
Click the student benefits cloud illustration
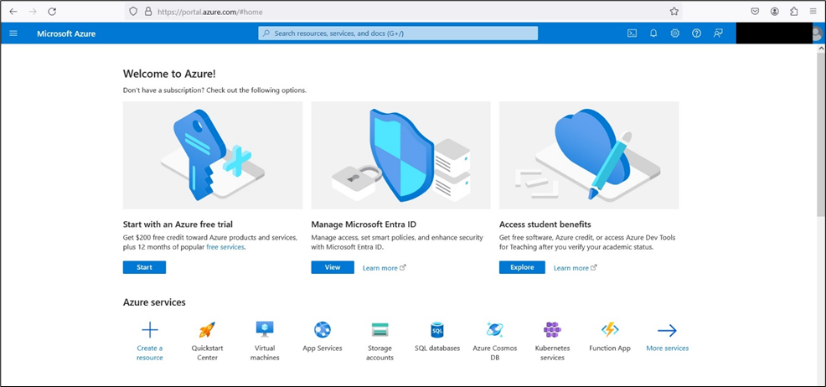[x=589, y=155]
